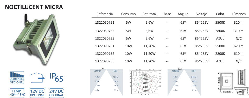Select the Lúmenes column header
The width and height of the screenshot is (249, 98).
point(239,14)
